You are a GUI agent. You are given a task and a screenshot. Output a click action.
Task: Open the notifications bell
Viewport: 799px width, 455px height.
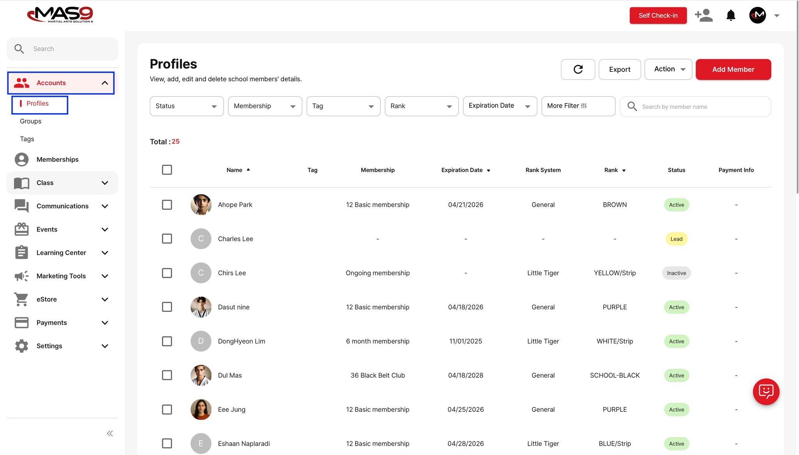pyautogui.click(x=731, y=16)
